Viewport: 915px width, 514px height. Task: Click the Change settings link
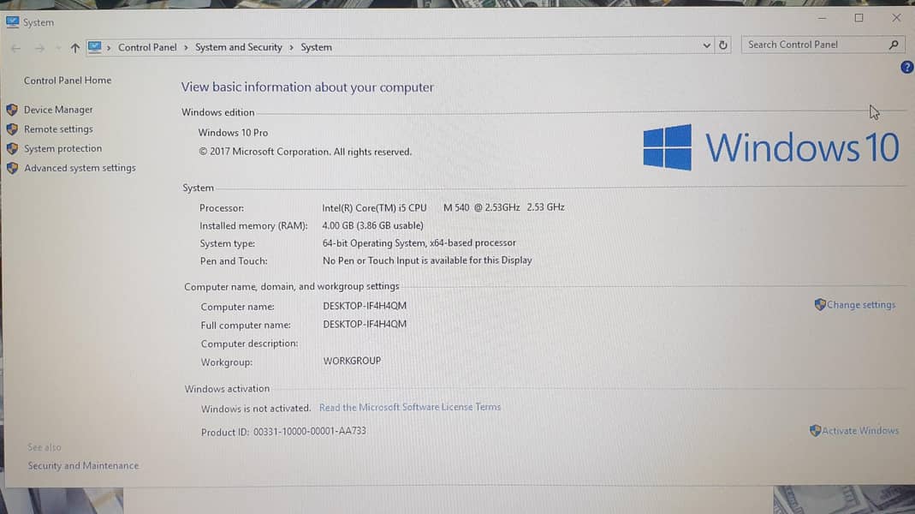coord(861,305)
